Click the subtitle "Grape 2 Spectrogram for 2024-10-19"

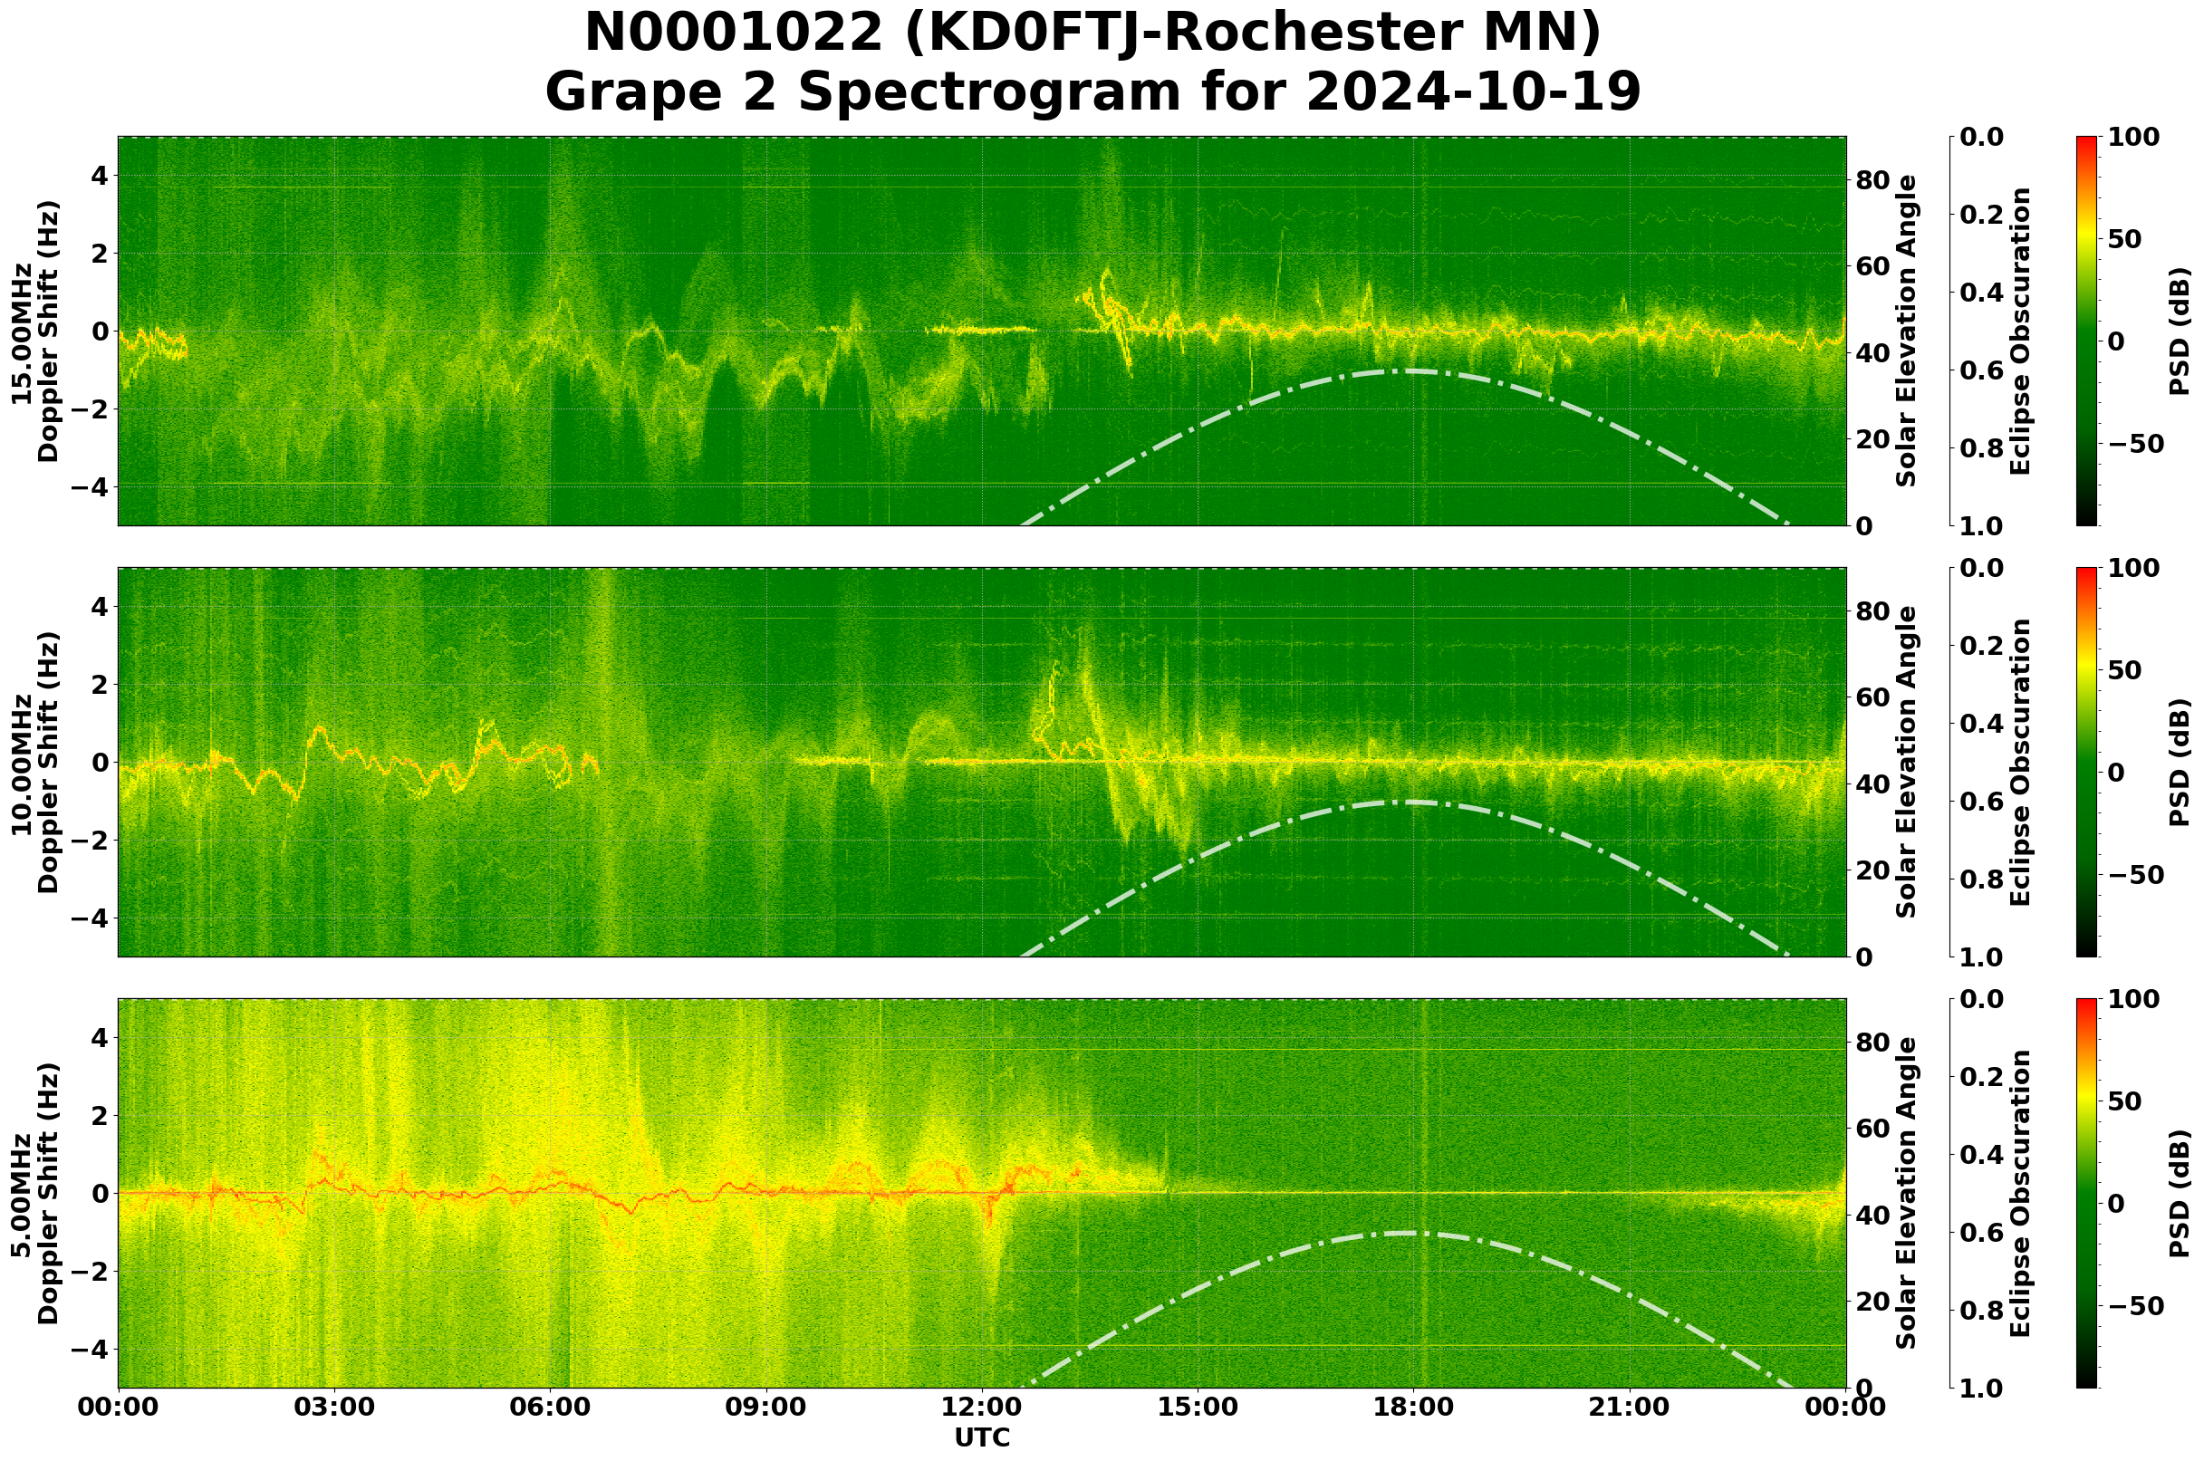(x=1092, y=92)
